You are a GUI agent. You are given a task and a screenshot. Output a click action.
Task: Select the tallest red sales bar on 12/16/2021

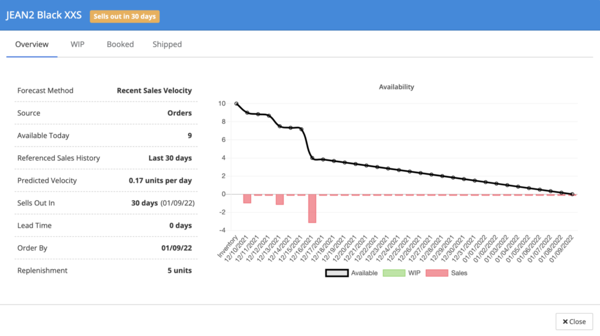(x=312, y=208)
